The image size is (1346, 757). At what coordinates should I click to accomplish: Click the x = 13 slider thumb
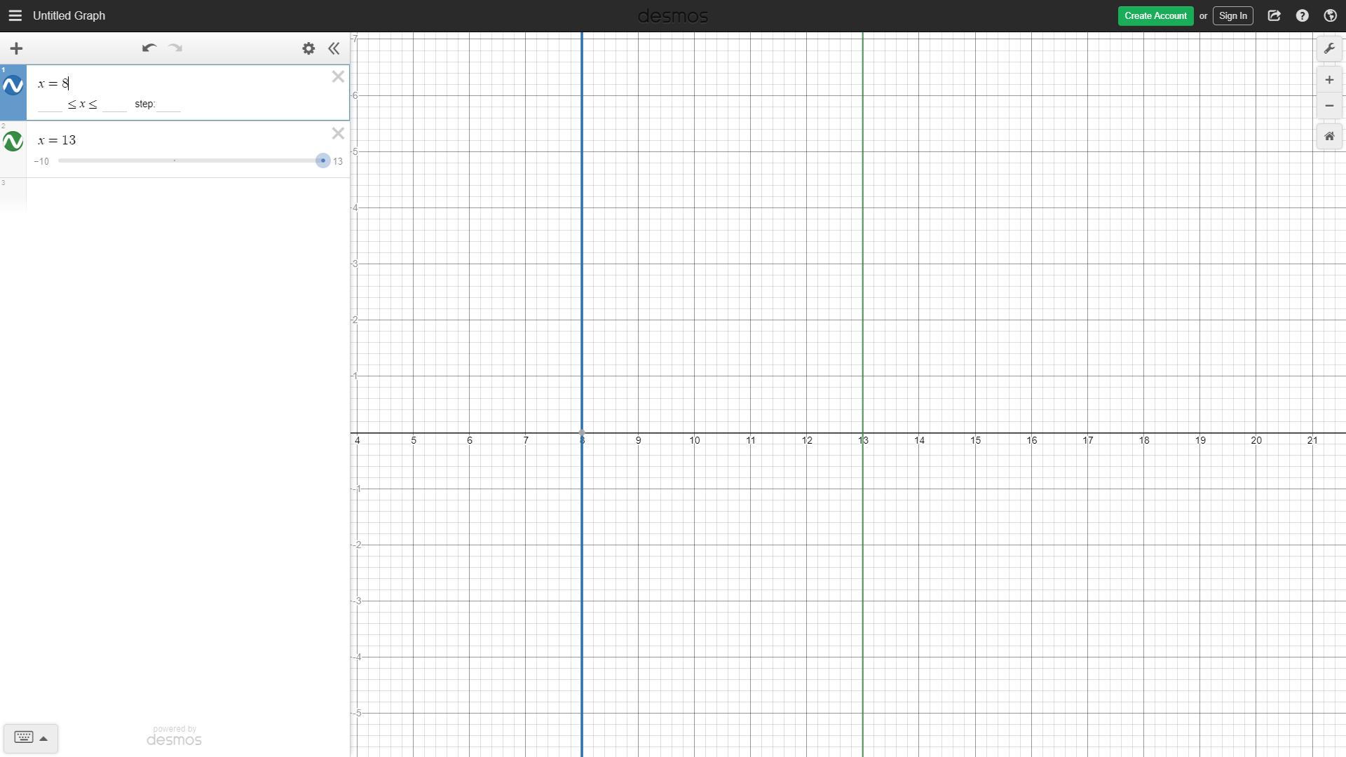coord(322,161)
